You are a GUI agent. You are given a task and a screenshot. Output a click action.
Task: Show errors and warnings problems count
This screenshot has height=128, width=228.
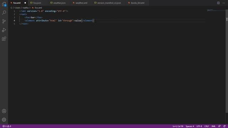[x=7, y=126]
